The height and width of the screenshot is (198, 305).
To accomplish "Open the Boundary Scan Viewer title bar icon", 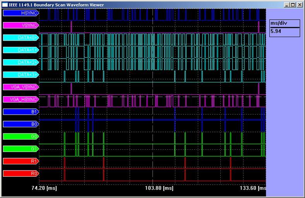I will 5,5.
